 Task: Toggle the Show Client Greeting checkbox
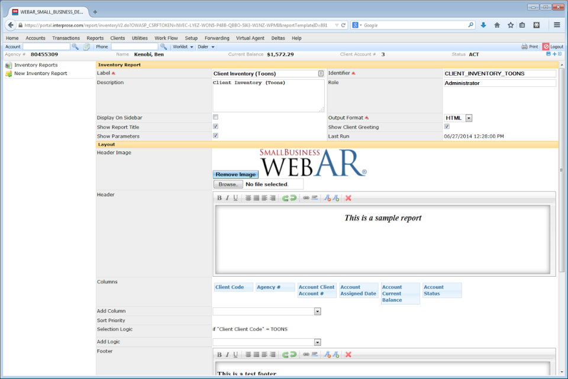pos(447,127)
